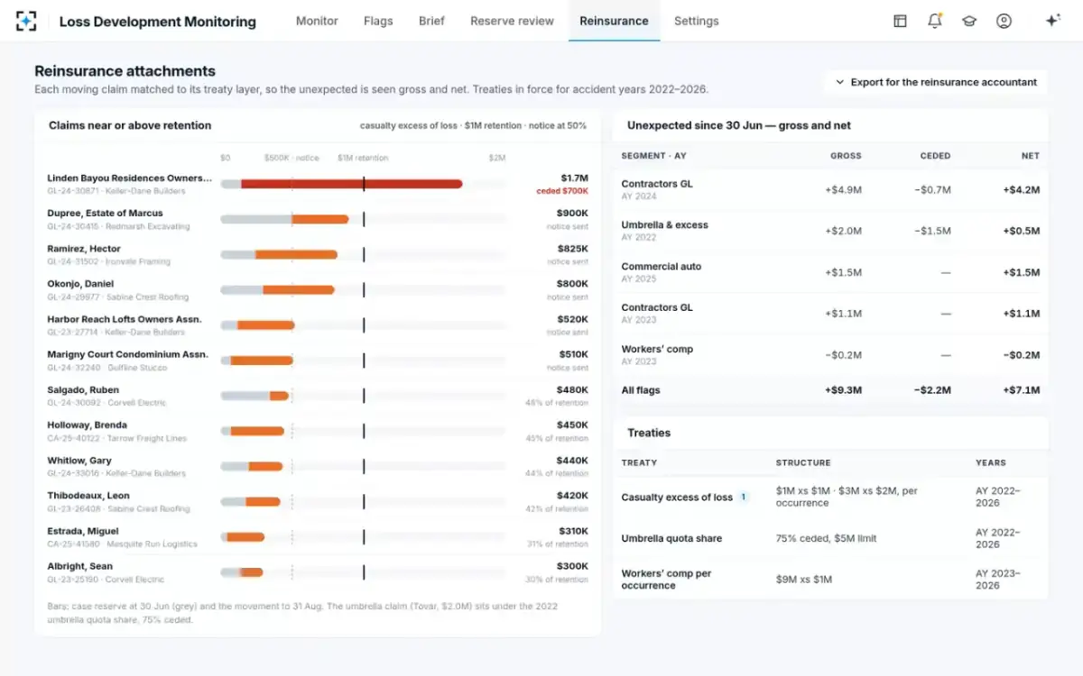The image size is (1083, 676).
Task: Select the Estrada, Miguel row
Action: [318, 537]
